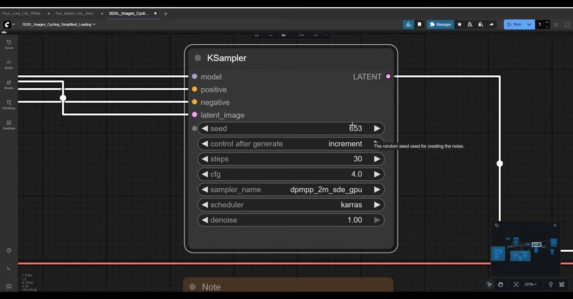Viewport: 573px width, 299px height.
Task: Click the run batch count field
Action: coord(540,25)
